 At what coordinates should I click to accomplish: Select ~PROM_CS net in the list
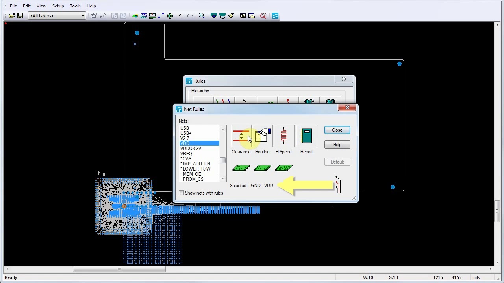click(199, 179)
